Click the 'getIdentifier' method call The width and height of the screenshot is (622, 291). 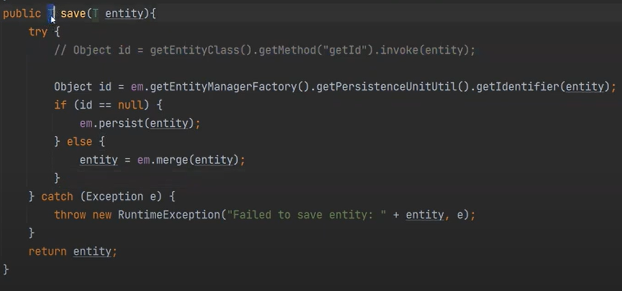click(x=518, y=87)
